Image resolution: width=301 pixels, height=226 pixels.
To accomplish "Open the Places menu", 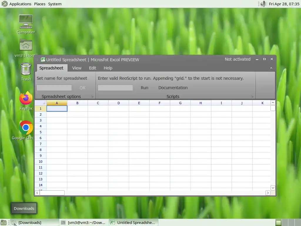I will click(x=40, y=4).
